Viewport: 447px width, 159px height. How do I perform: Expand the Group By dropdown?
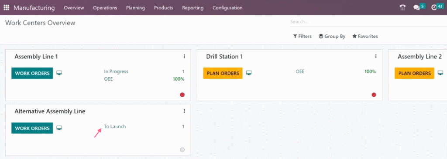pos(332,37)
